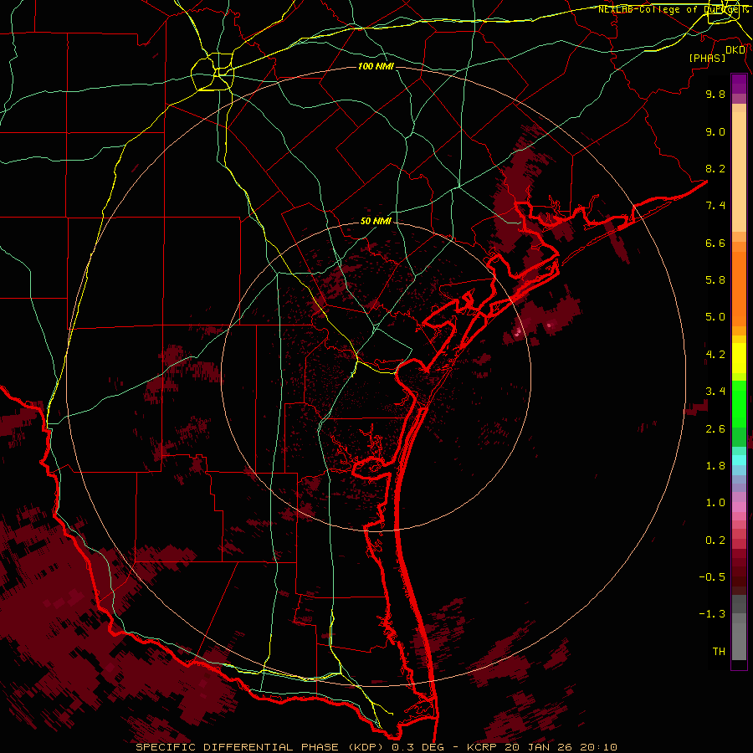
Task: Click the "0.3 DEG" elevation text in the caption
Action: [x=416, y=747]
